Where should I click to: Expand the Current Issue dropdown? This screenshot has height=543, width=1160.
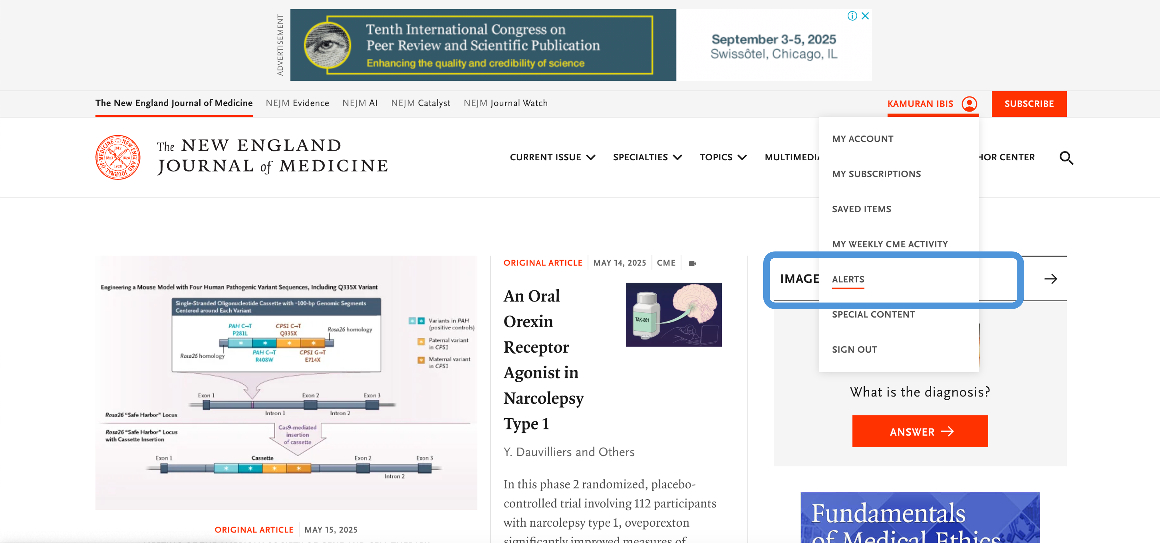coord(553,157)
